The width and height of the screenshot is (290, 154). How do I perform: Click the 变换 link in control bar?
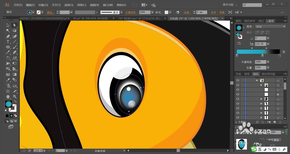(x=222, y=12)
